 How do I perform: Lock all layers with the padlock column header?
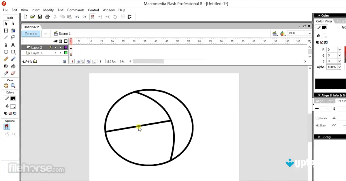click(x=60, y=41)
